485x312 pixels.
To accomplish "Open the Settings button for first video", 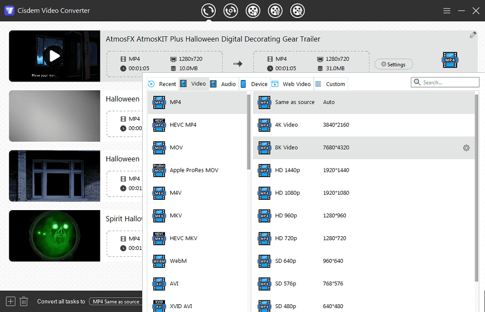I will pyautogui.click(x=393, y=64).
